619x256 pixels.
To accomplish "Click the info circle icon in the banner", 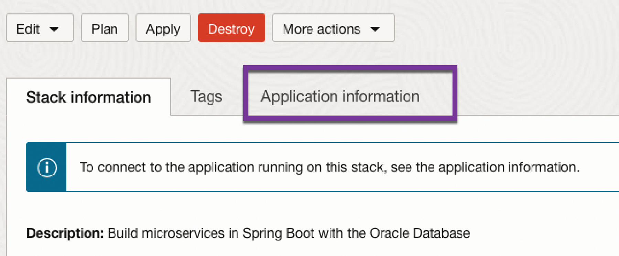I will pos(47,167).
